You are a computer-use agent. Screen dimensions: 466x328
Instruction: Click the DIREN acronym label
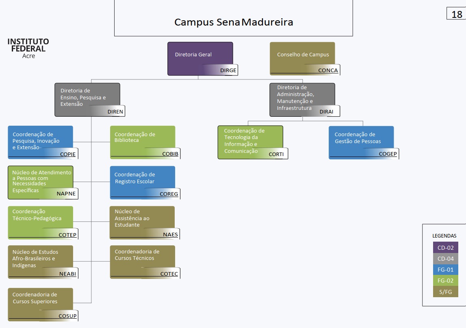click(115, 111)
